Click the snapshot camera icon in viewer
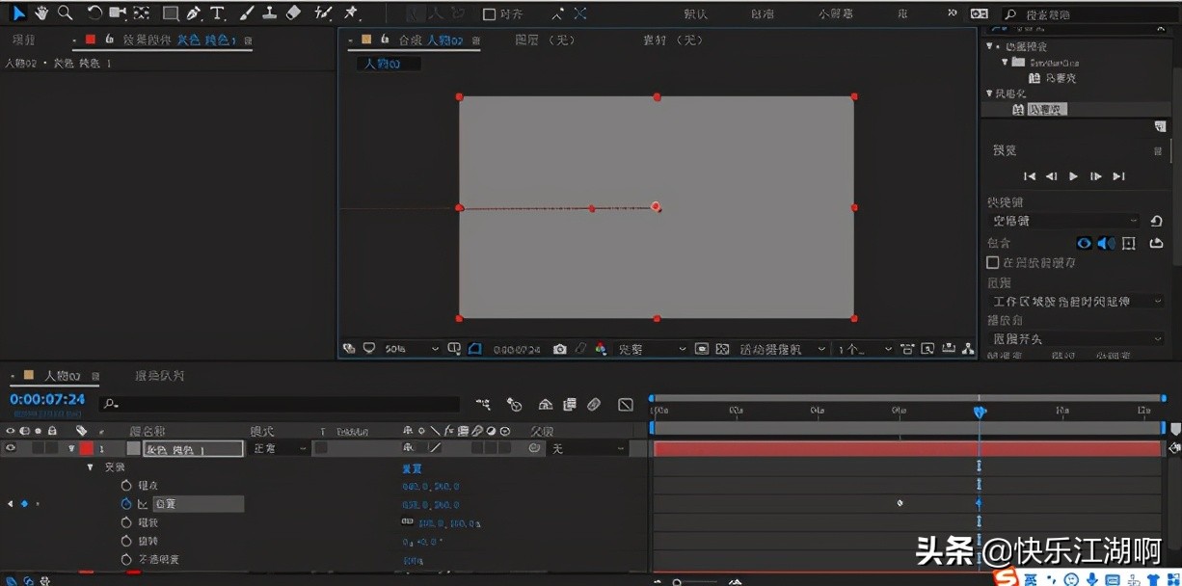The image size is (1182, 586). [x=560, y=349]
